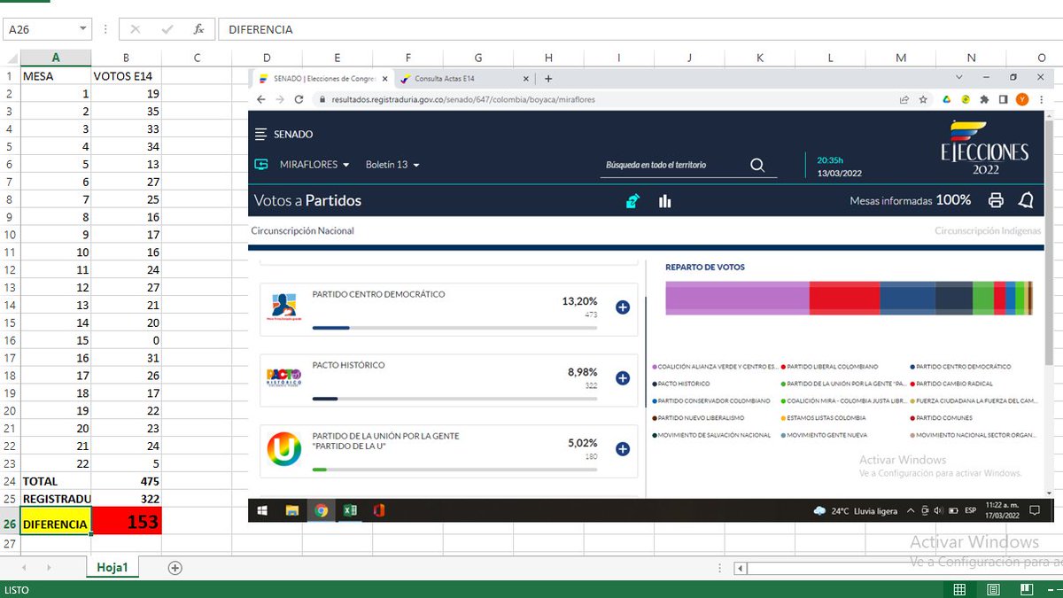Select the TOTAL value cell 475
Image resolution: width=1063 pixels, height=598 pixels.
click(x=126, y=482)
